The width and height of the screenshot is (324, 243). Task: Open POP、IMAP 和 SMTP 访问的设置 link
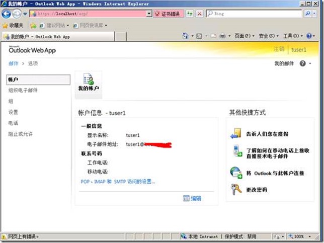(118, 182)
